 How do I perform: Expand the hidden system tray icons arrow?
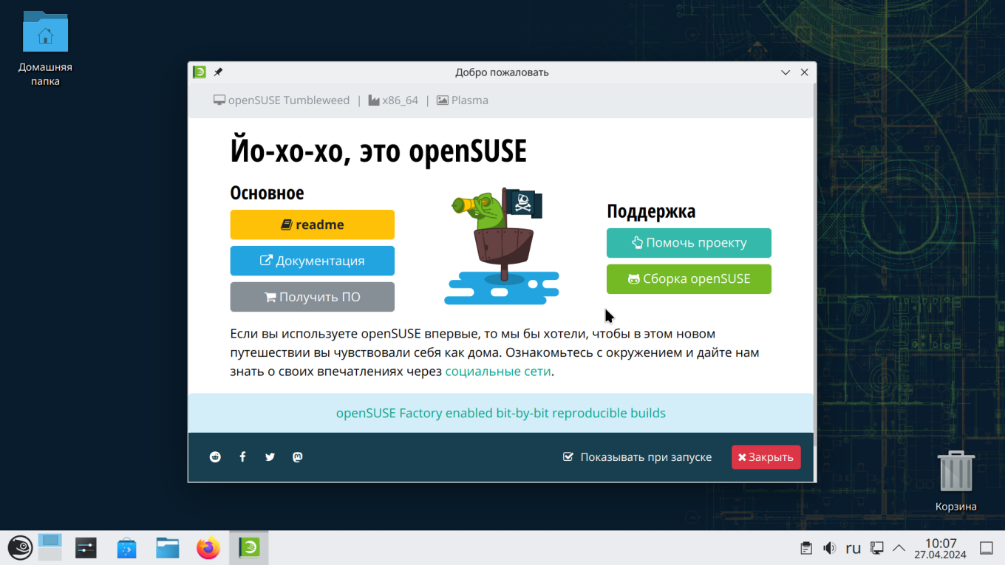[899, 548]
